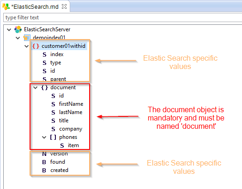242x189 pixels.
Task: Click the S icon beside id under document
Action: (x=53, y=96)
